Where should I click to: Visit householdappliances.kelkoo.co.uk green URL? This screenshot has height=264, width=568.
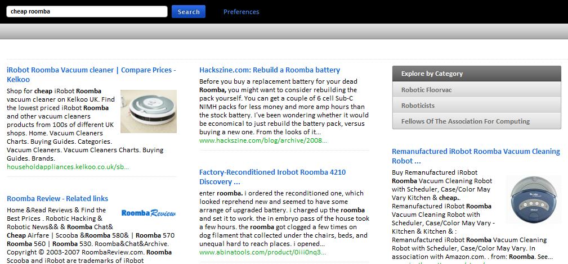pyautogui.click(x=68, y=167)
